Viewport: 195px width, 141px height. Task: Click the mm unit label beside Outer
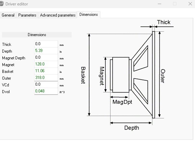tap(62, 79)
